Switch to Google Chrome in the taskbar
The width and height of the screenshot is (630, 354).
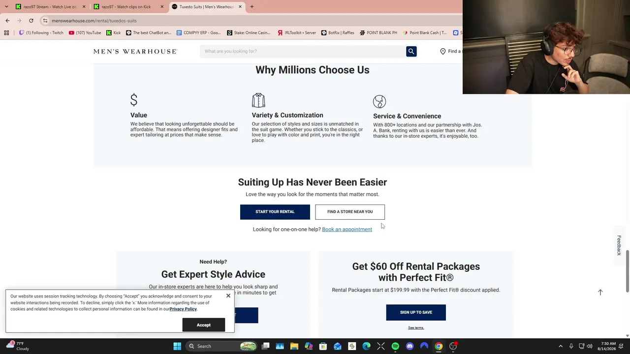[x=439, y=346]
